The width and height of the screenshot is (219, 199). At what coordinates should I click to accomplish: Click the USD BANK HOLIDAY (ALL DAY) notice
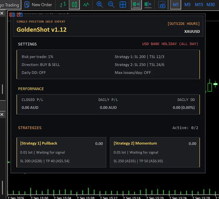tap(170, 44)
